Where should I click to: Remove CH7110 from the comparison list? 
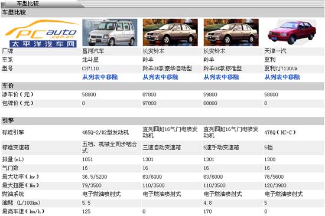coord(100,77)
